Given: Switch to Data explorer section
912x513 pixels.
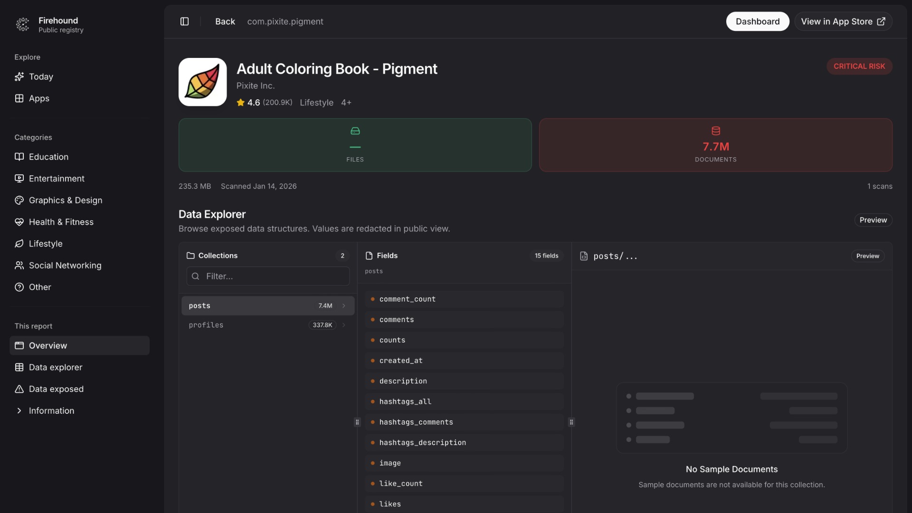Looking at the screenshot, I should coord(56,367).
